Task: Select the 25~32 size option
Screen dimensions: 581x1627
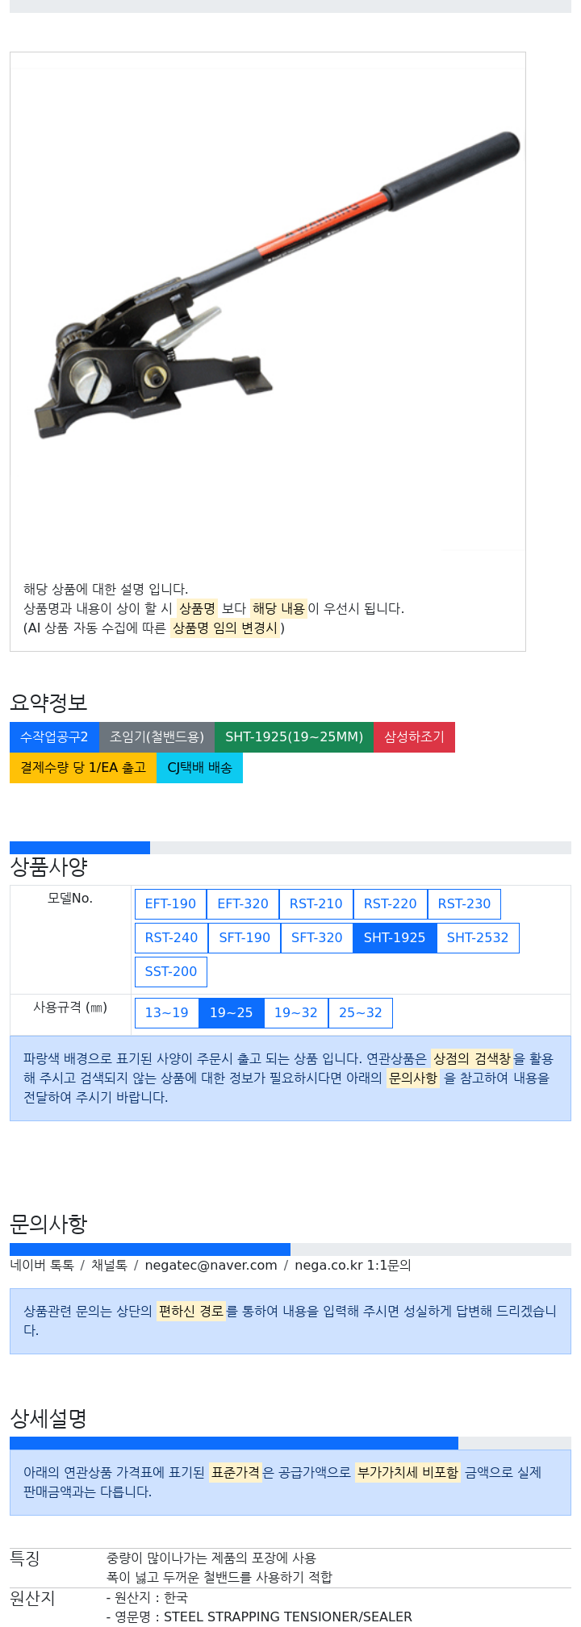Action: [361, 1012]
